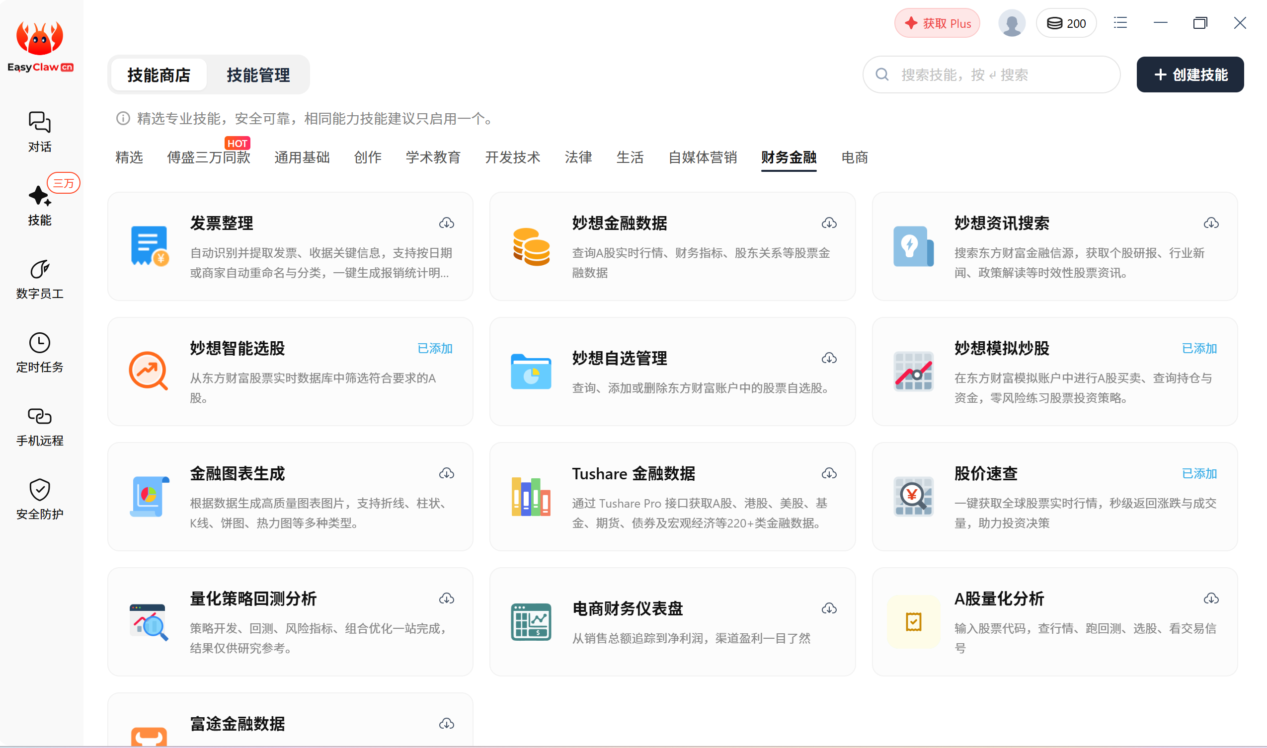This screenshot has height=748, width=1267.
Task: Select the 生活 category
Action: [630, 157]
